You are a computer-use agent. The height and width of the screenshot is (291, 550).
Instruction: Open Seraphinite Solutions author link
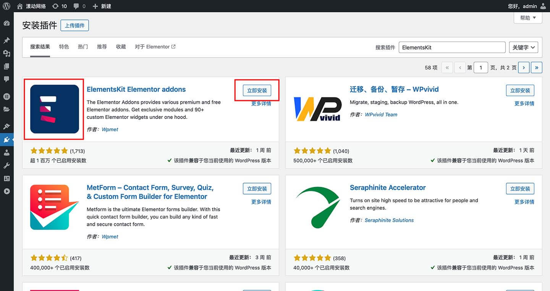389,220
